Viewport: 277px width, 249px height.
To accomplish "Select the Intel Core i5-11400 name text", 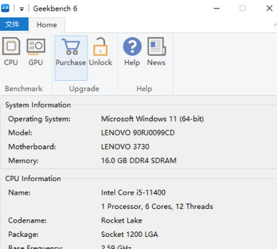I will (x=133, y=193).
